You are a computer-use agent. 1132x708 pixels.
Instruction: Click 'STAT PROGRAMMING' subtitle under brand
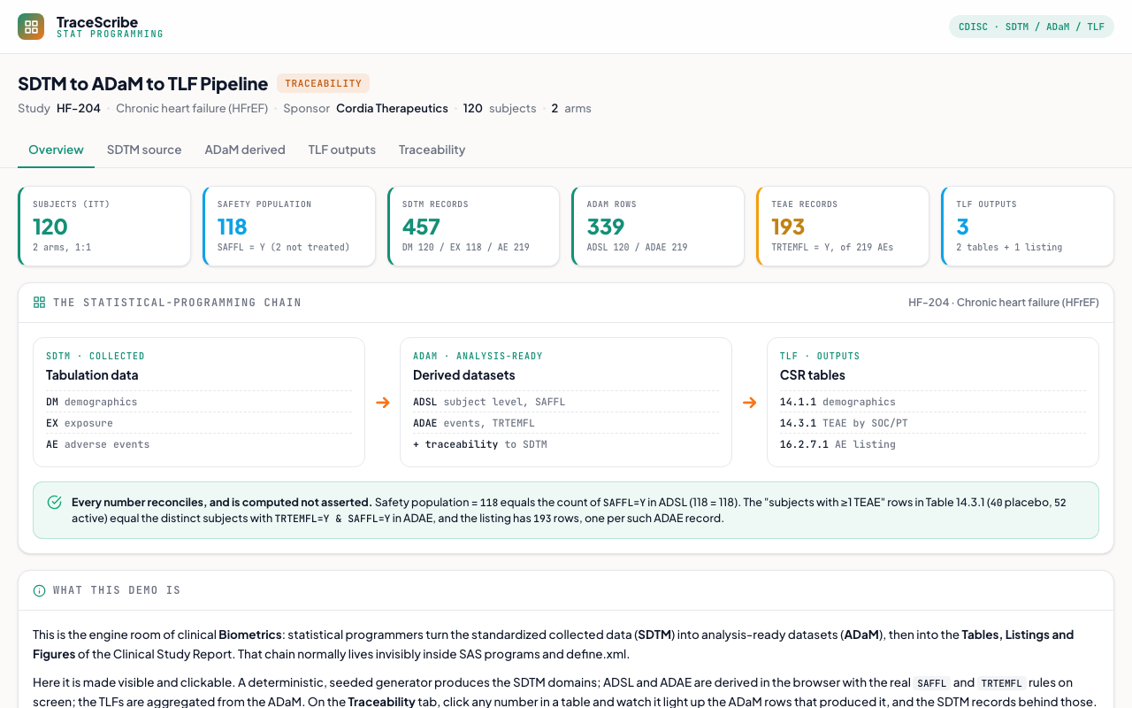[110, 35]
